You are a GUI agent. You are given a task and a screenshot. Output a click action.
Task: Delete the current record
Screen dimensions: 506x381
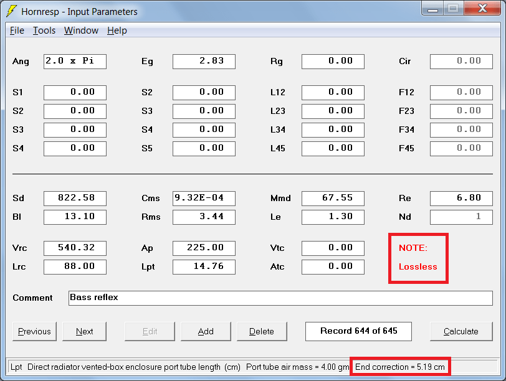(262, 331)
